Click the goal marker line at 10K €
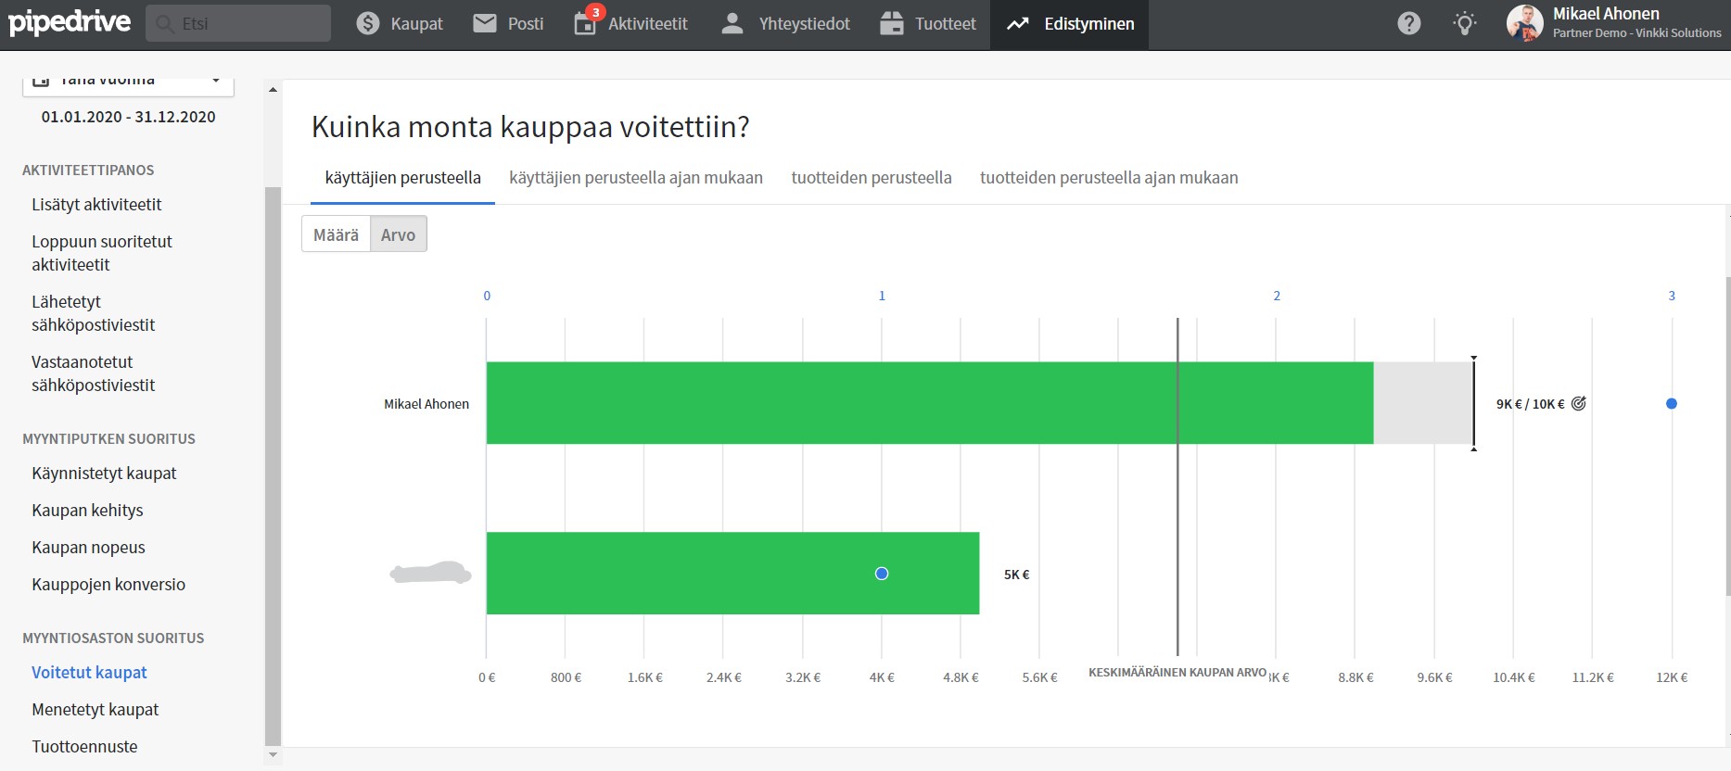The height and width of the screenshot is (771, 1731). pyautogui.click(x=1473, y=403)
